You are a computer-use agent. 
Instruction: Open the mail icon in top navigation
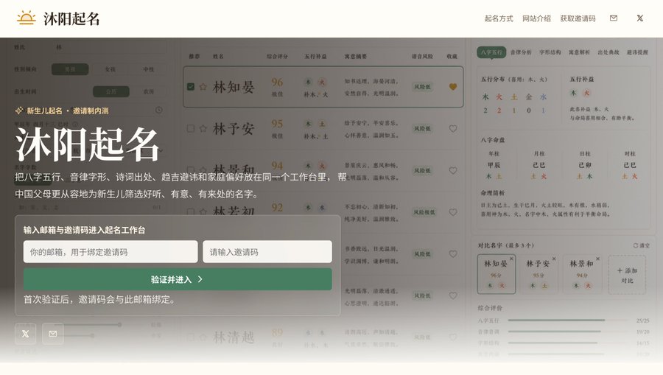[614, 18]
